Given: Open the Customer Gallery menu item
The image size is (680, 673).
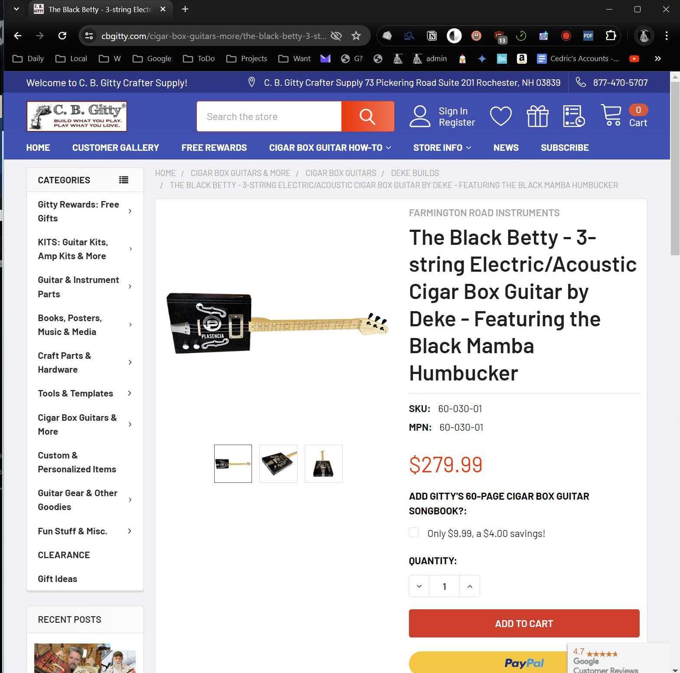Looking at the screenshot, I should coord(116,148).
